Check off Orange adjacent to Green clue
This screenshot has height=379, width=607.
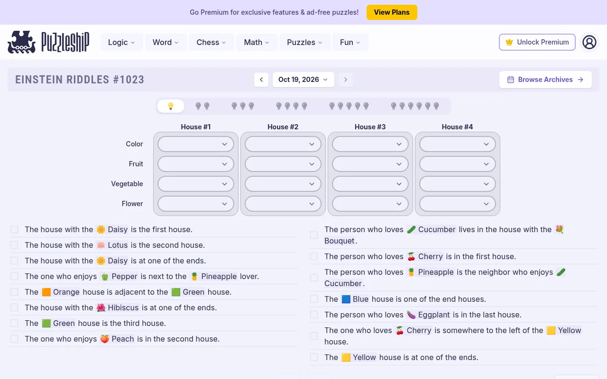pos(14,292)
